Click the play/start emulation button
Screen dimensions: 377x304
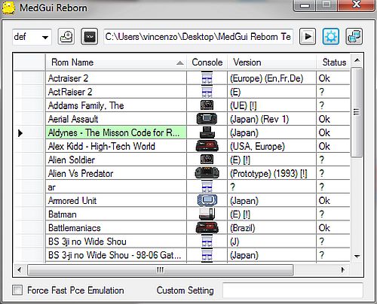[308, 37]
